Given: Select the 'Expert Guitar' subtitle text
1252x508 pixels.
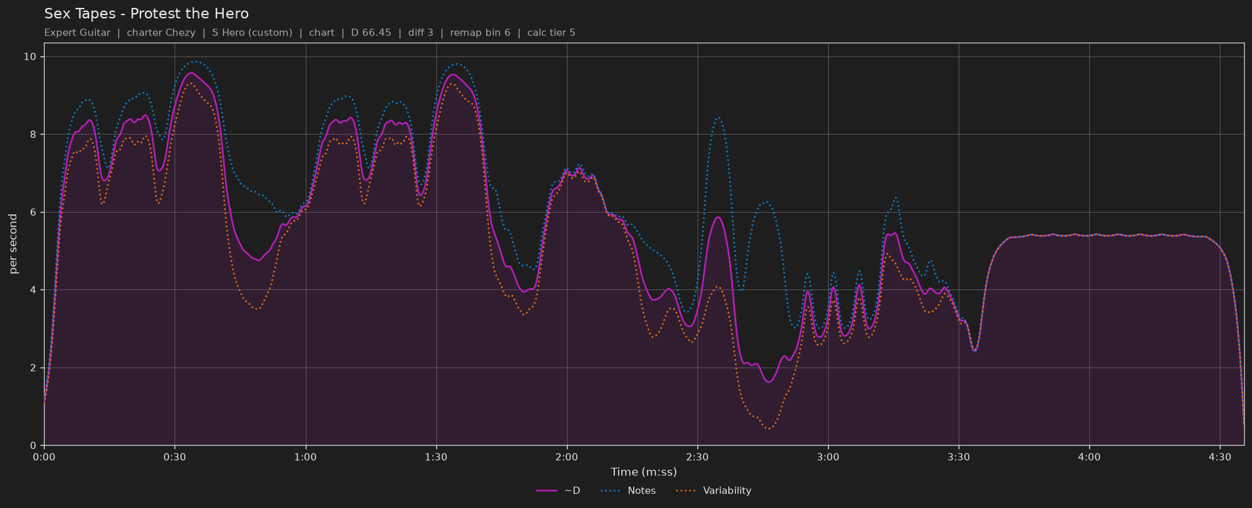Looking at the screenshot, I should [x=77, y=33].
